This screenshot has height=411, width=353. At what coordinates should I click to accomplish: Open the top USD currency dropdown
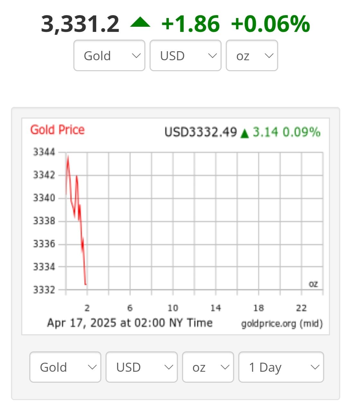coord(186,56)
